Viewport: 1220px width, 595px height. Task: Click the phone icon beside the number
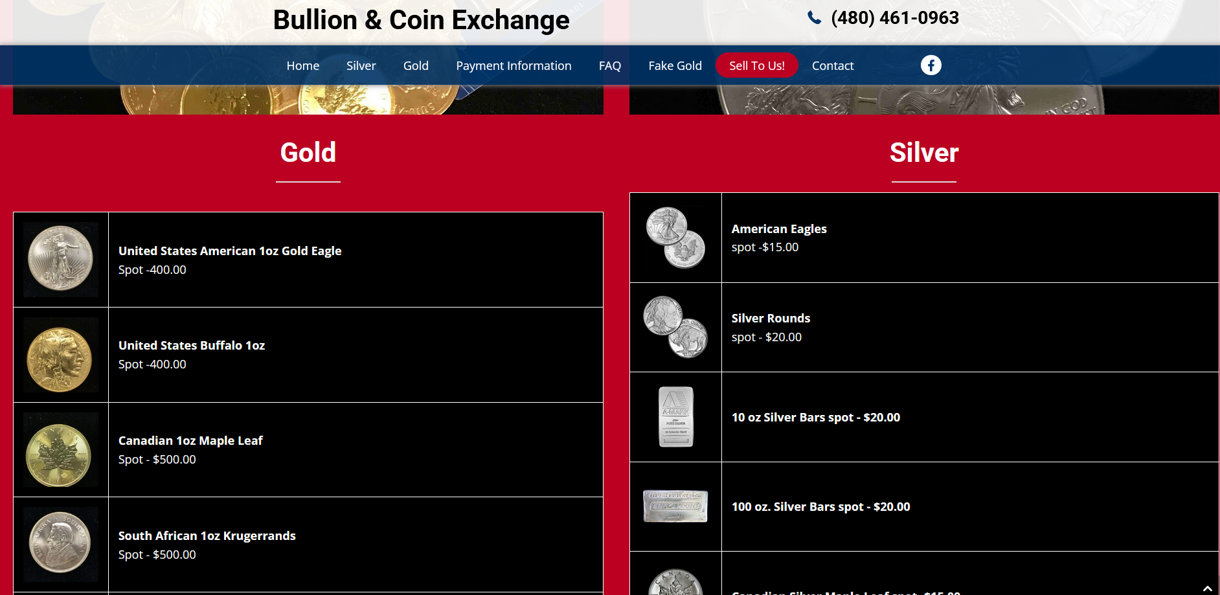(815, 18)
